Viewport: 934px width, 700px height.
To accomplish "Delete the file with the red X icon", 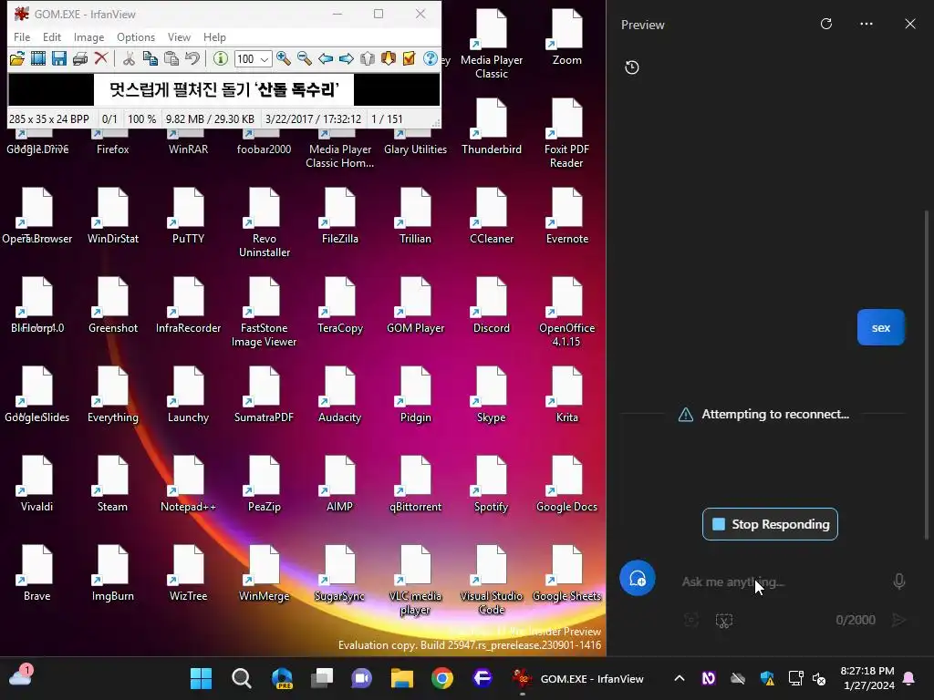I will pos(101,58).
